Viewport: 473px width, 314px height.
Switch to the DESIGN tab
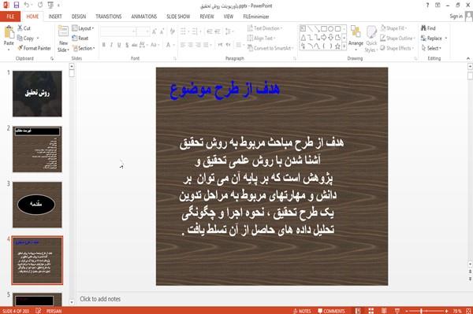click(x=79, y=17)
